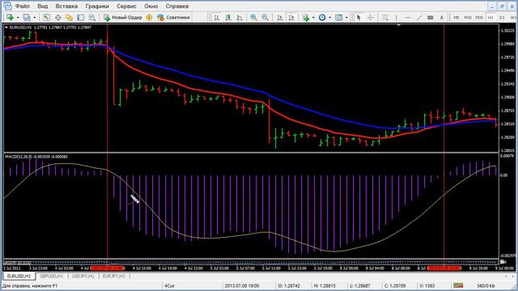Screen dimensions: 518x291
Task: Click the chart shift triangle marker
Action: click(399, 25)
